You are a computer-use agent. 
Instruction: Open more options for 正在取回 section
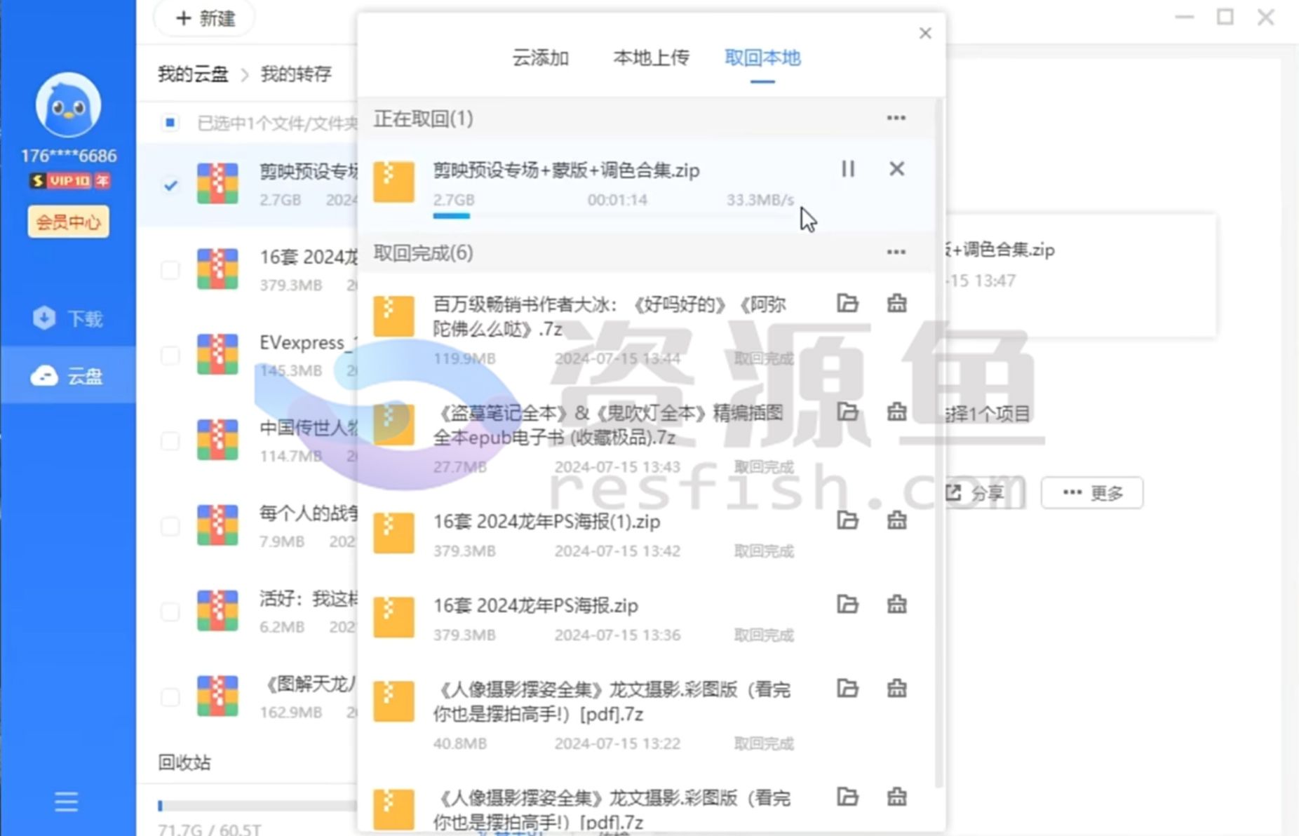(896, 118)
